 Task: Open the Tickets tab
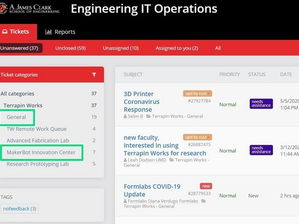click(18, 32)
